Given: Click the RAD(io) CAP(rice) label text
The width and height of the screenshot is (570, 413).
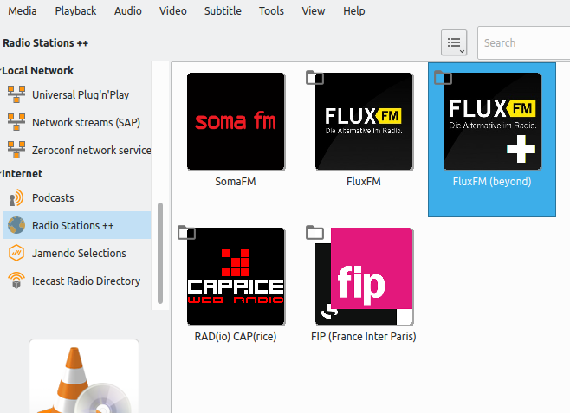Looking at the screenshot, I should (x=236, y=336).
